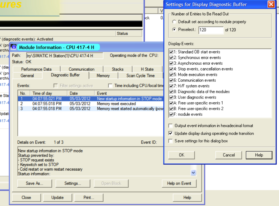Click the Save As... button
The image size is (279, 206).
(34, 184)
